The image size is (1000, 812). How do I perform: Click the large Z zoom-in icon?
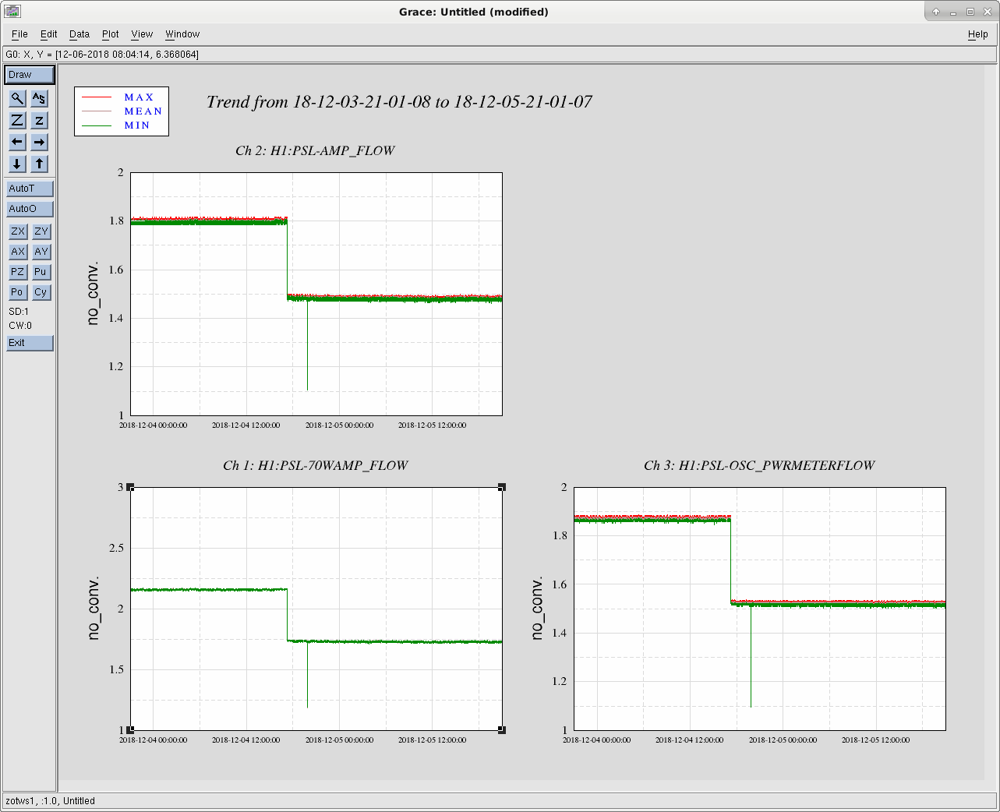17,120
